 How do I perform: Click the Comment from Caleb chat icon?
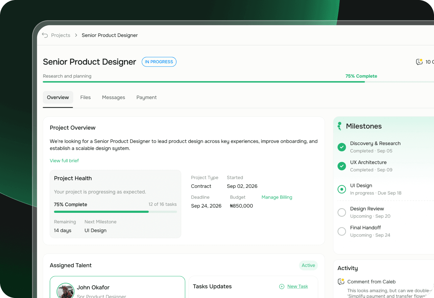point(341,282)
